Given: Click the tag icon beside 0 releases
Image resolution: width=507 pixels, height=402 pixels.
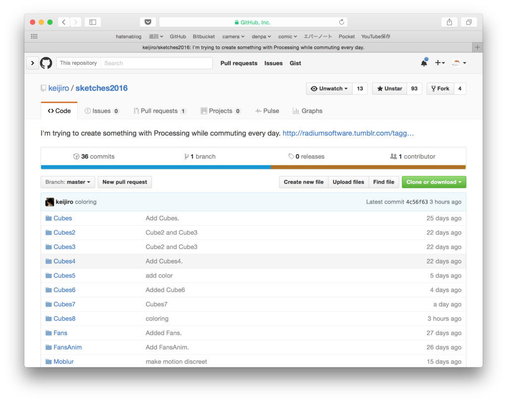Looking at the screenshot, I should tap(291, 156).
